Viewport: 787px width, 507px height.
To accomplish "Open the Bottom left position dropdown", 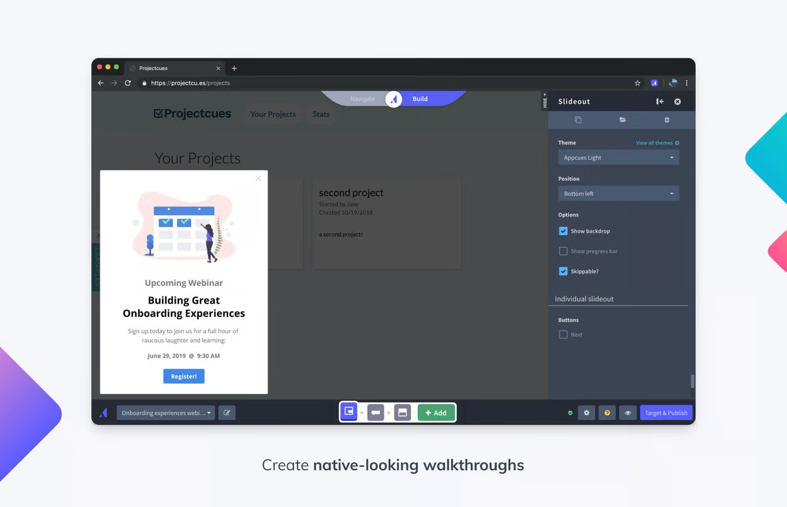I will (618, 193).
